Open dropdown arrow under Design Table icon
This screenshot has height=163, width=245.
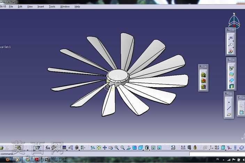(67, 150)
